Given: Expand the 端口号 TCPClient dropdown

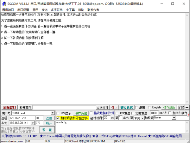Looking at the screenshot, I should click(53, 113).
